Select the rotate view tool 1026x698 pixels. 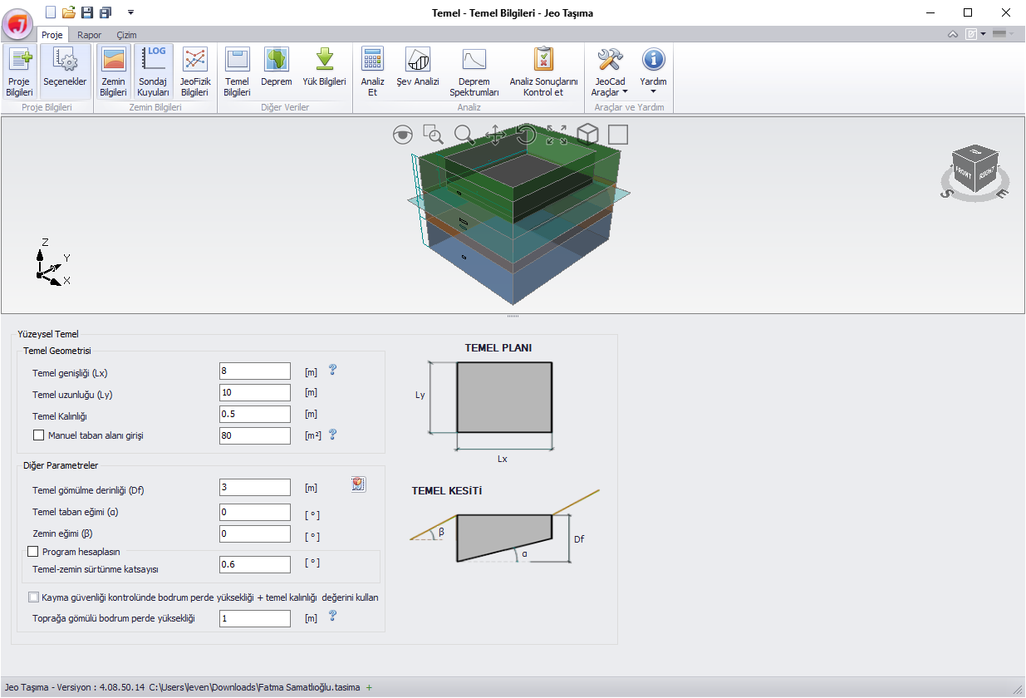pos(526,135)
